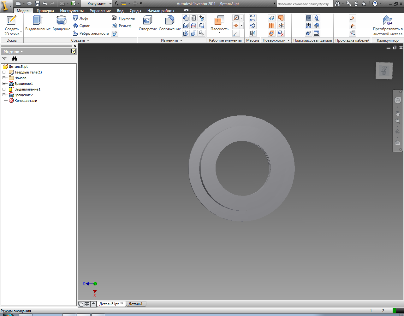Open the Изменить panel dropdown arrow

(181, 40)
